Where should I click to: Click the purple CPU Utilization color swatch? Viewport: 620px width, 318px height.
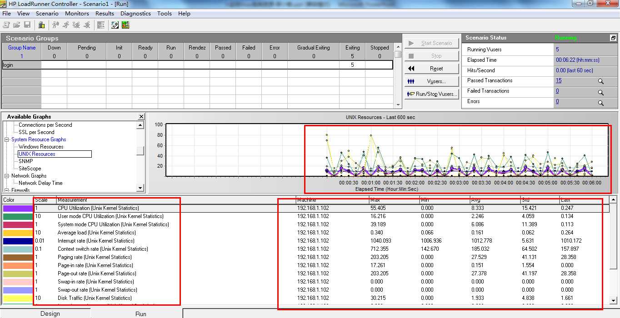(x=17, y=208)
